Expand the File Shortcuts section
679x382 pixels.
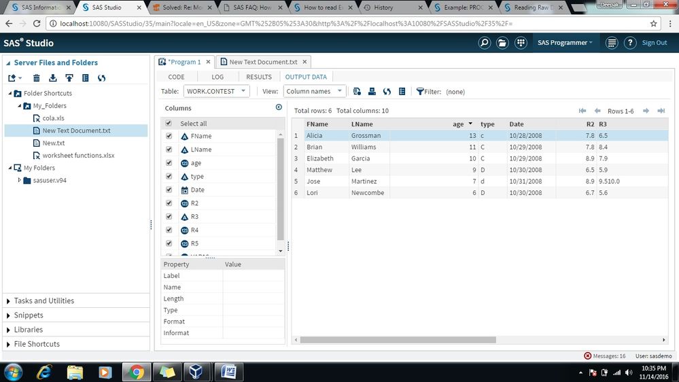pyautogui.click(x=8, y=345)
